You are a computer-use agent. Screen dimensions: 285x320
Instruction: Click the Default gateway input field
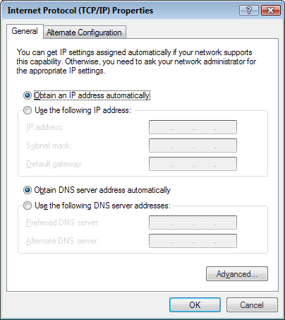[193, 164]
